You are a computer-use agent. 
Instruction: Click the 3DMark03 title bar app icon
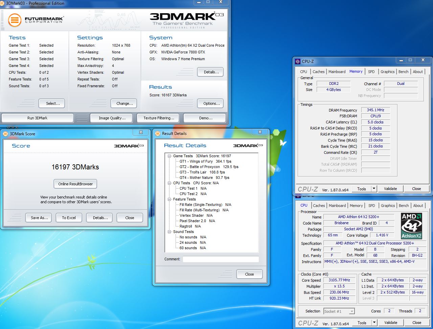tap(3, 3)
